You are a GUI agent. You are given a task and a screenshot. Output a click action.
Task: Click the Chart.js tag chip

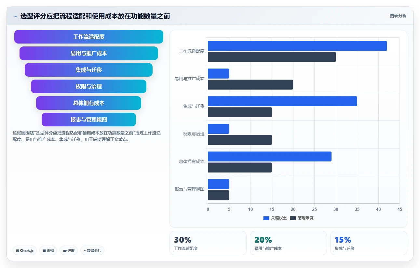25,250
